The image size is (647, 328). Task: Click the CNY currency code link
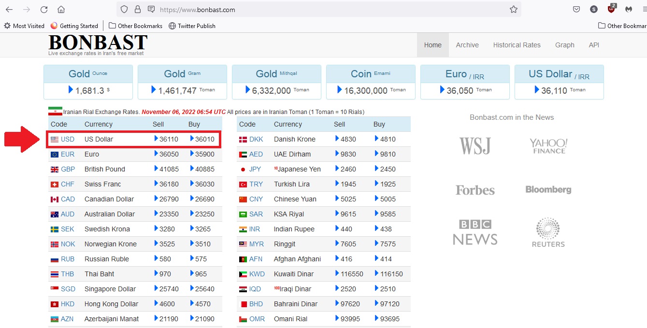point(256,199)
